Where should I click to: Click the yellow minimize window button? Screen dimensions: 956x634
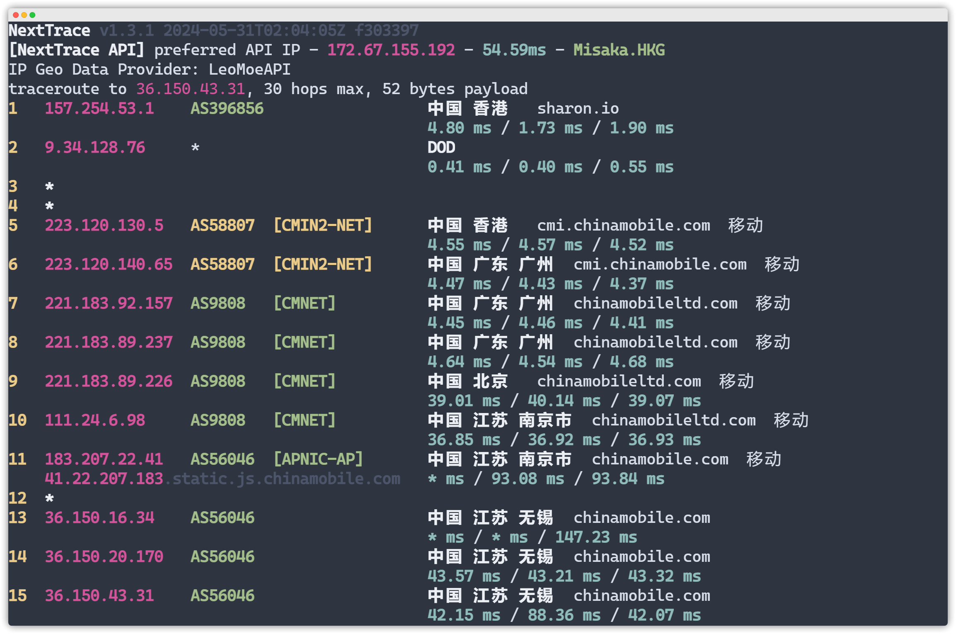tap(24, 15)
